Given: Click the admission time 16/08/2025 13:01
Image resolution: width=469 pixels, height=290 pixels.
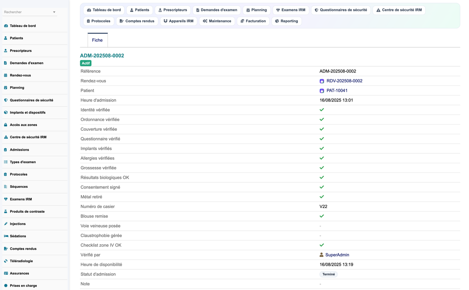Looking at the screenshot, I should pos(336,100).
